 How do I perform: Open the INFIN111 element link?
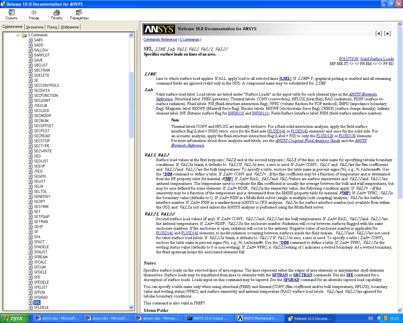(x=260, y=113)
